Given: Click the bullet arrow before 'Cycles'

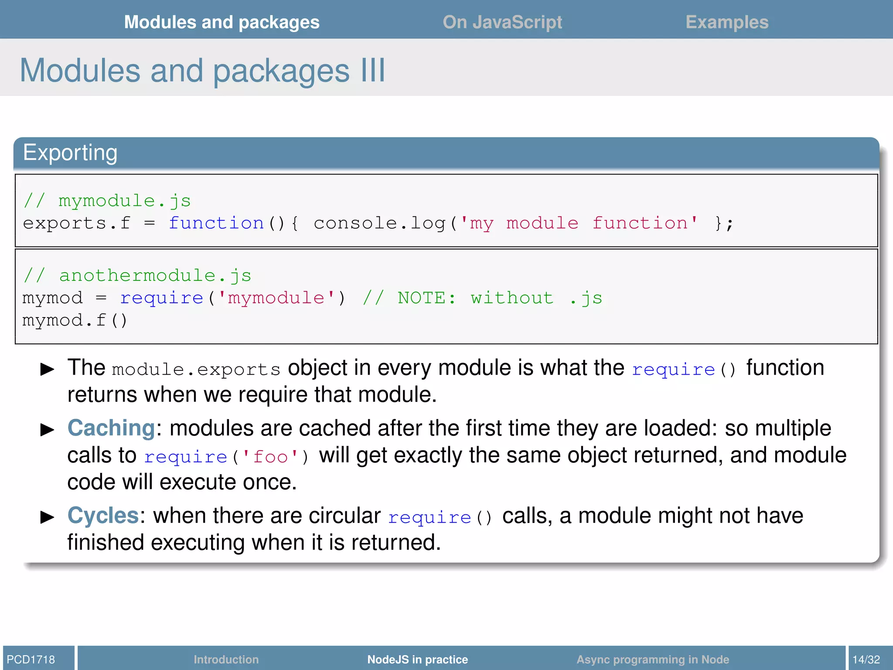Looking at the screenshot, I should (47, 517).
